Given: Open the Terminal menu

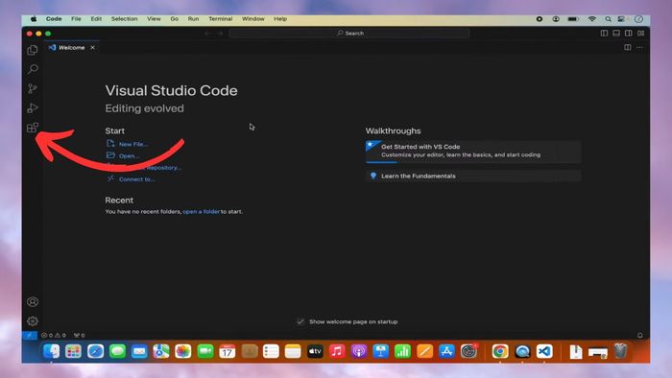Looking at the screenshot, I should (x=220, y=19).
